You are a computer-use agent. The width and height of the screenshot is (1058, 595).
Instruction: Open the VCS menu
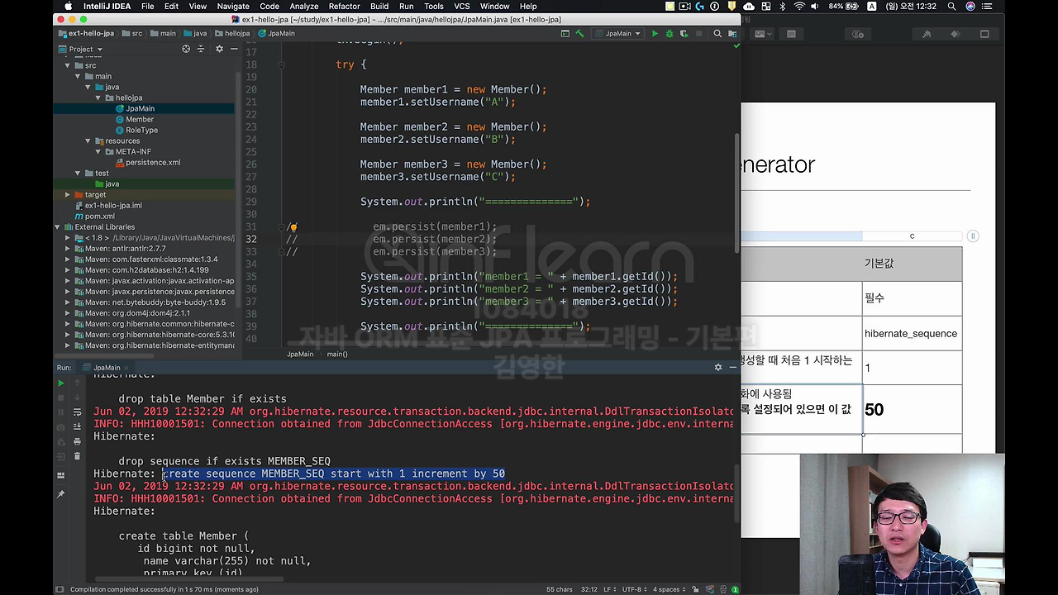tap(462, 7)
